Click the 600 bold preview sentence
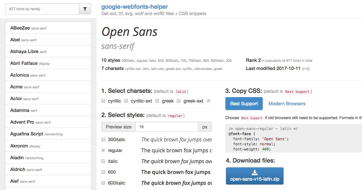Image resolution: width=362 pixels, height=190 pixels. pos(176,172)
